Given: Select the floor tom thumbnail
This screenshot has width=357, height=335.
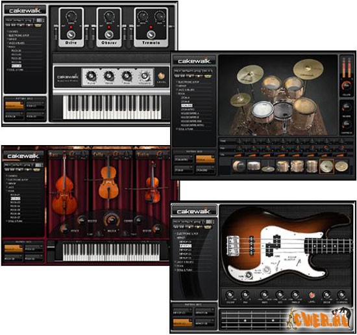Looking at the screenshot, I should coord(312,166).
